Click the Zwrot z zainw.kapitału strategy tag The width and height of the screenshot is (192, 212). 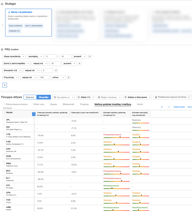coord(34,26)
